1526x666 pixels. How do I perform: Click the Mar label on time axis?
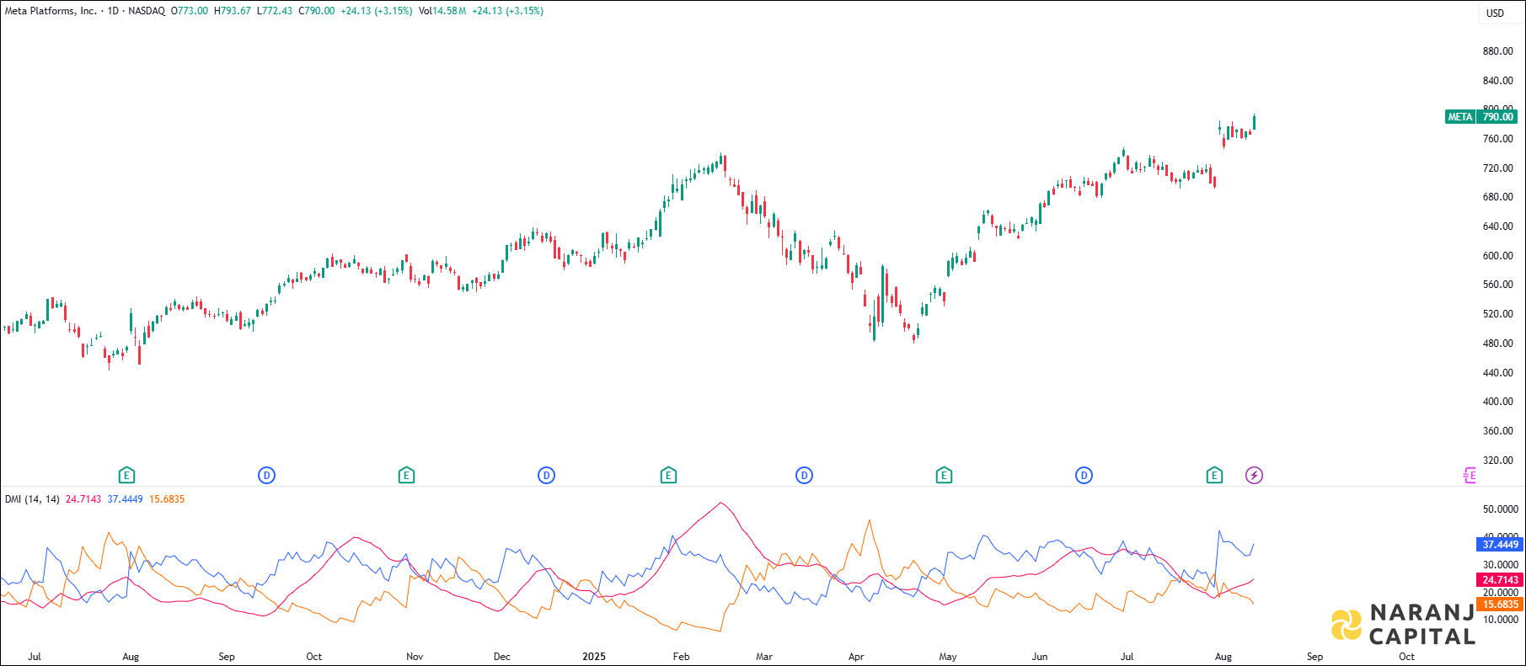point(763,657)
